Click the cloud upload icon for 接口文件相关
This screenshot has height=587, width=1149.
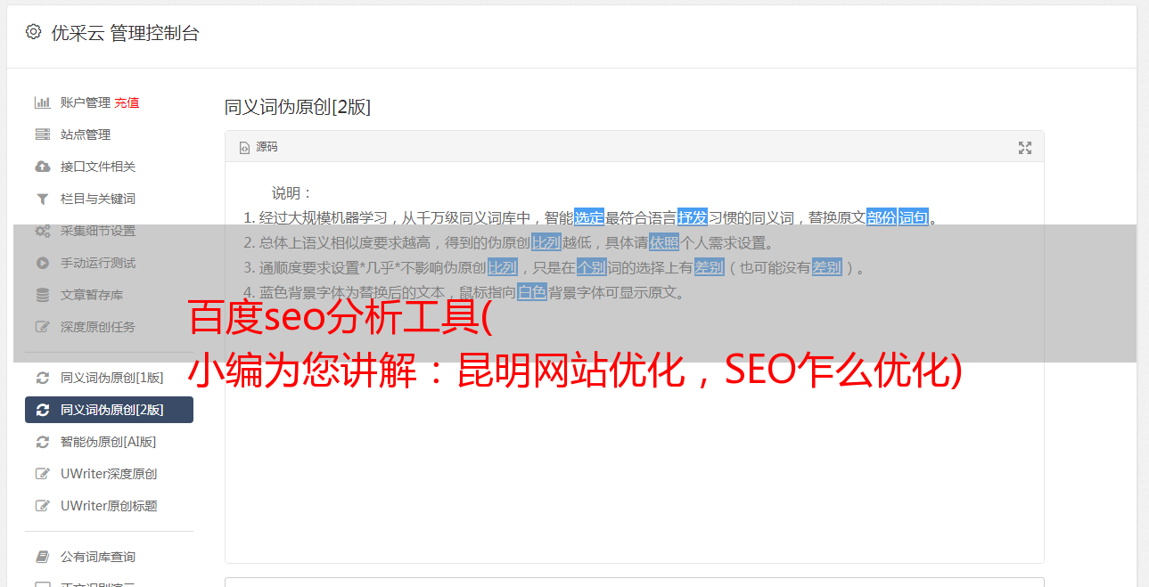coord(42,167)
